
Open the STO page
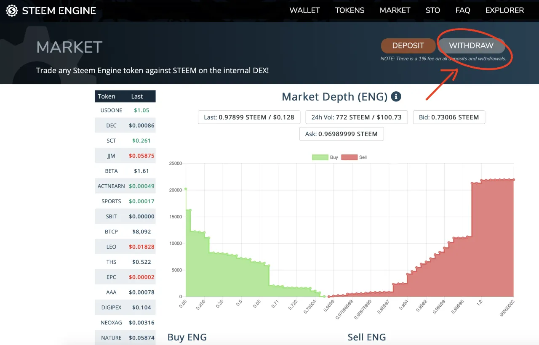(432, 11)
